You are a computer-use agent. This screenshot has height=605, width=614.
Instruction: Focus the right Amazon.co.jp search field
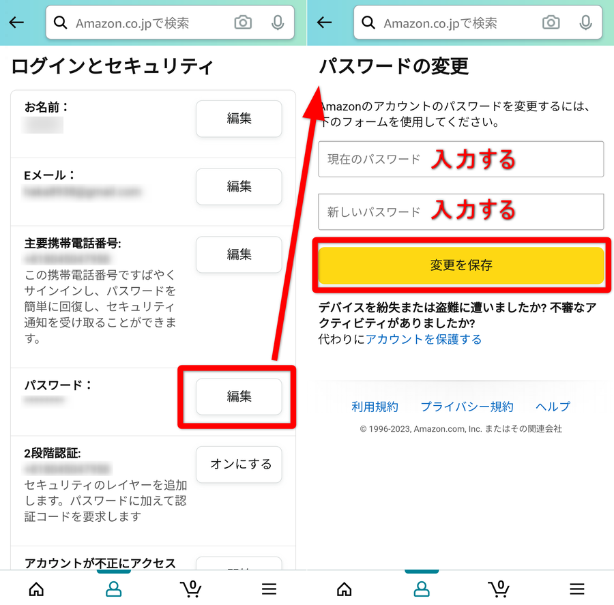click(x=478, y=23)
